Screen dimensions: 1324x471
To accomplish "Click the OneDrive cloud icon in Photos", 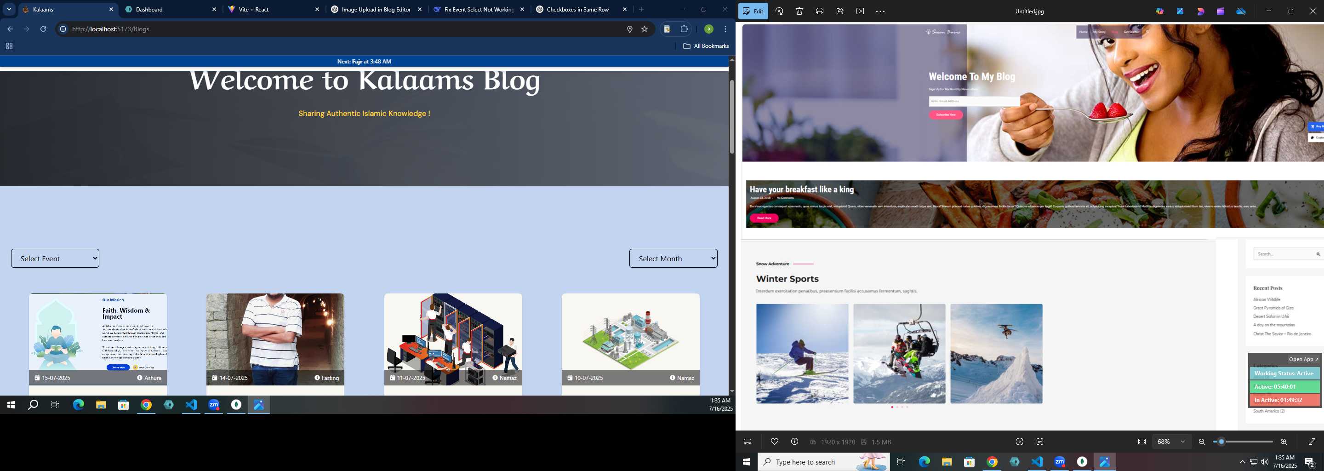I will click(1241, 11).
